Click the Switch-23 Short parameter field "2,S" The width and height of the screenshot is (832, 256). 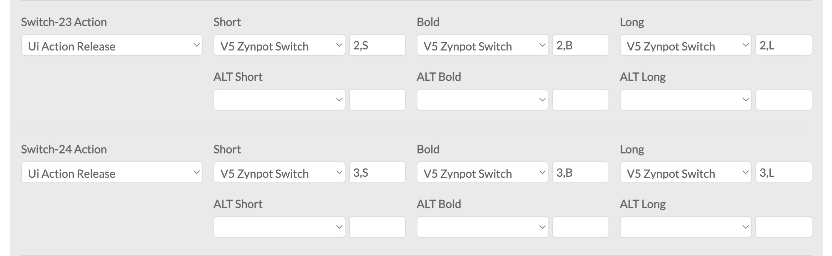(x=377, y=45)
